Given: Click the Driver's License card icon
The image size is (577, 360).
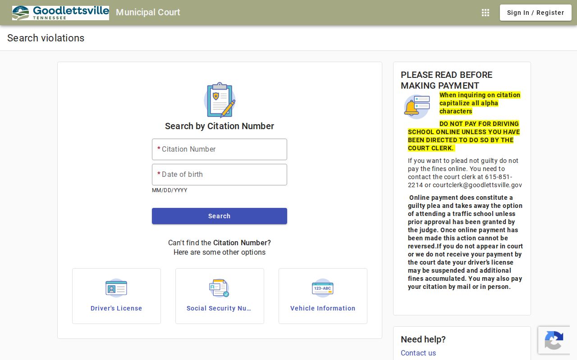Looking at the screenshot, I should click(116, 288).
